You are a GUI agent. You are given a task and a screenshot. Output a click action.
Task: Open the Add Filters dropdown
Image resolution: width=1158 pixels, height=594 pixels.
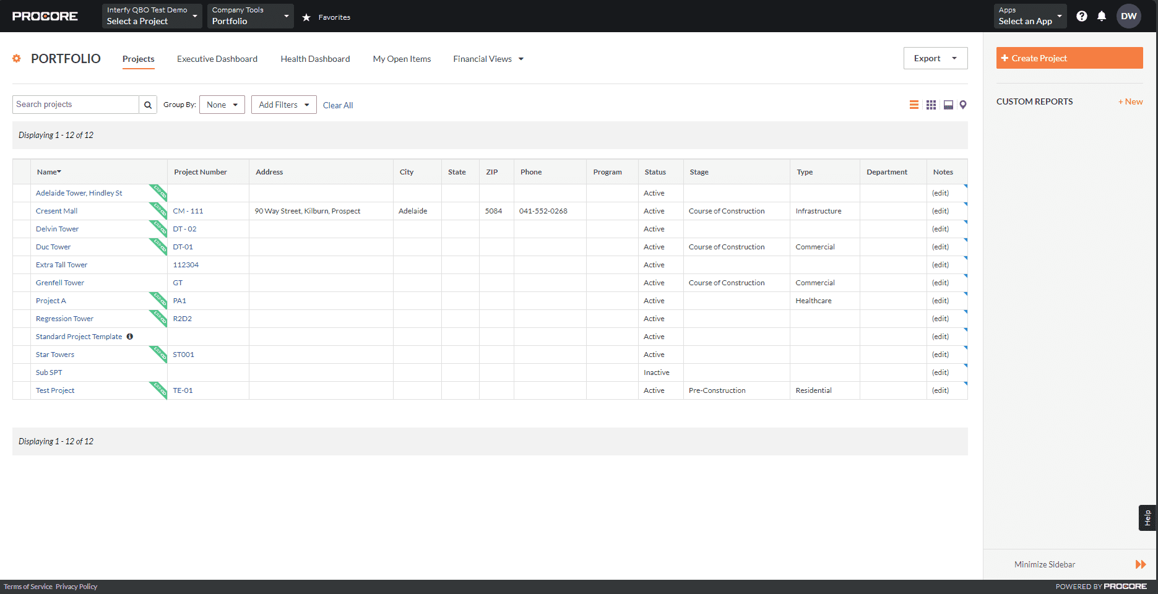pos(283,104)
